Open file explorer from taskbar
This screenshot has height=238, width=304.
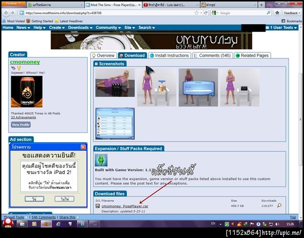coord(22,224)
